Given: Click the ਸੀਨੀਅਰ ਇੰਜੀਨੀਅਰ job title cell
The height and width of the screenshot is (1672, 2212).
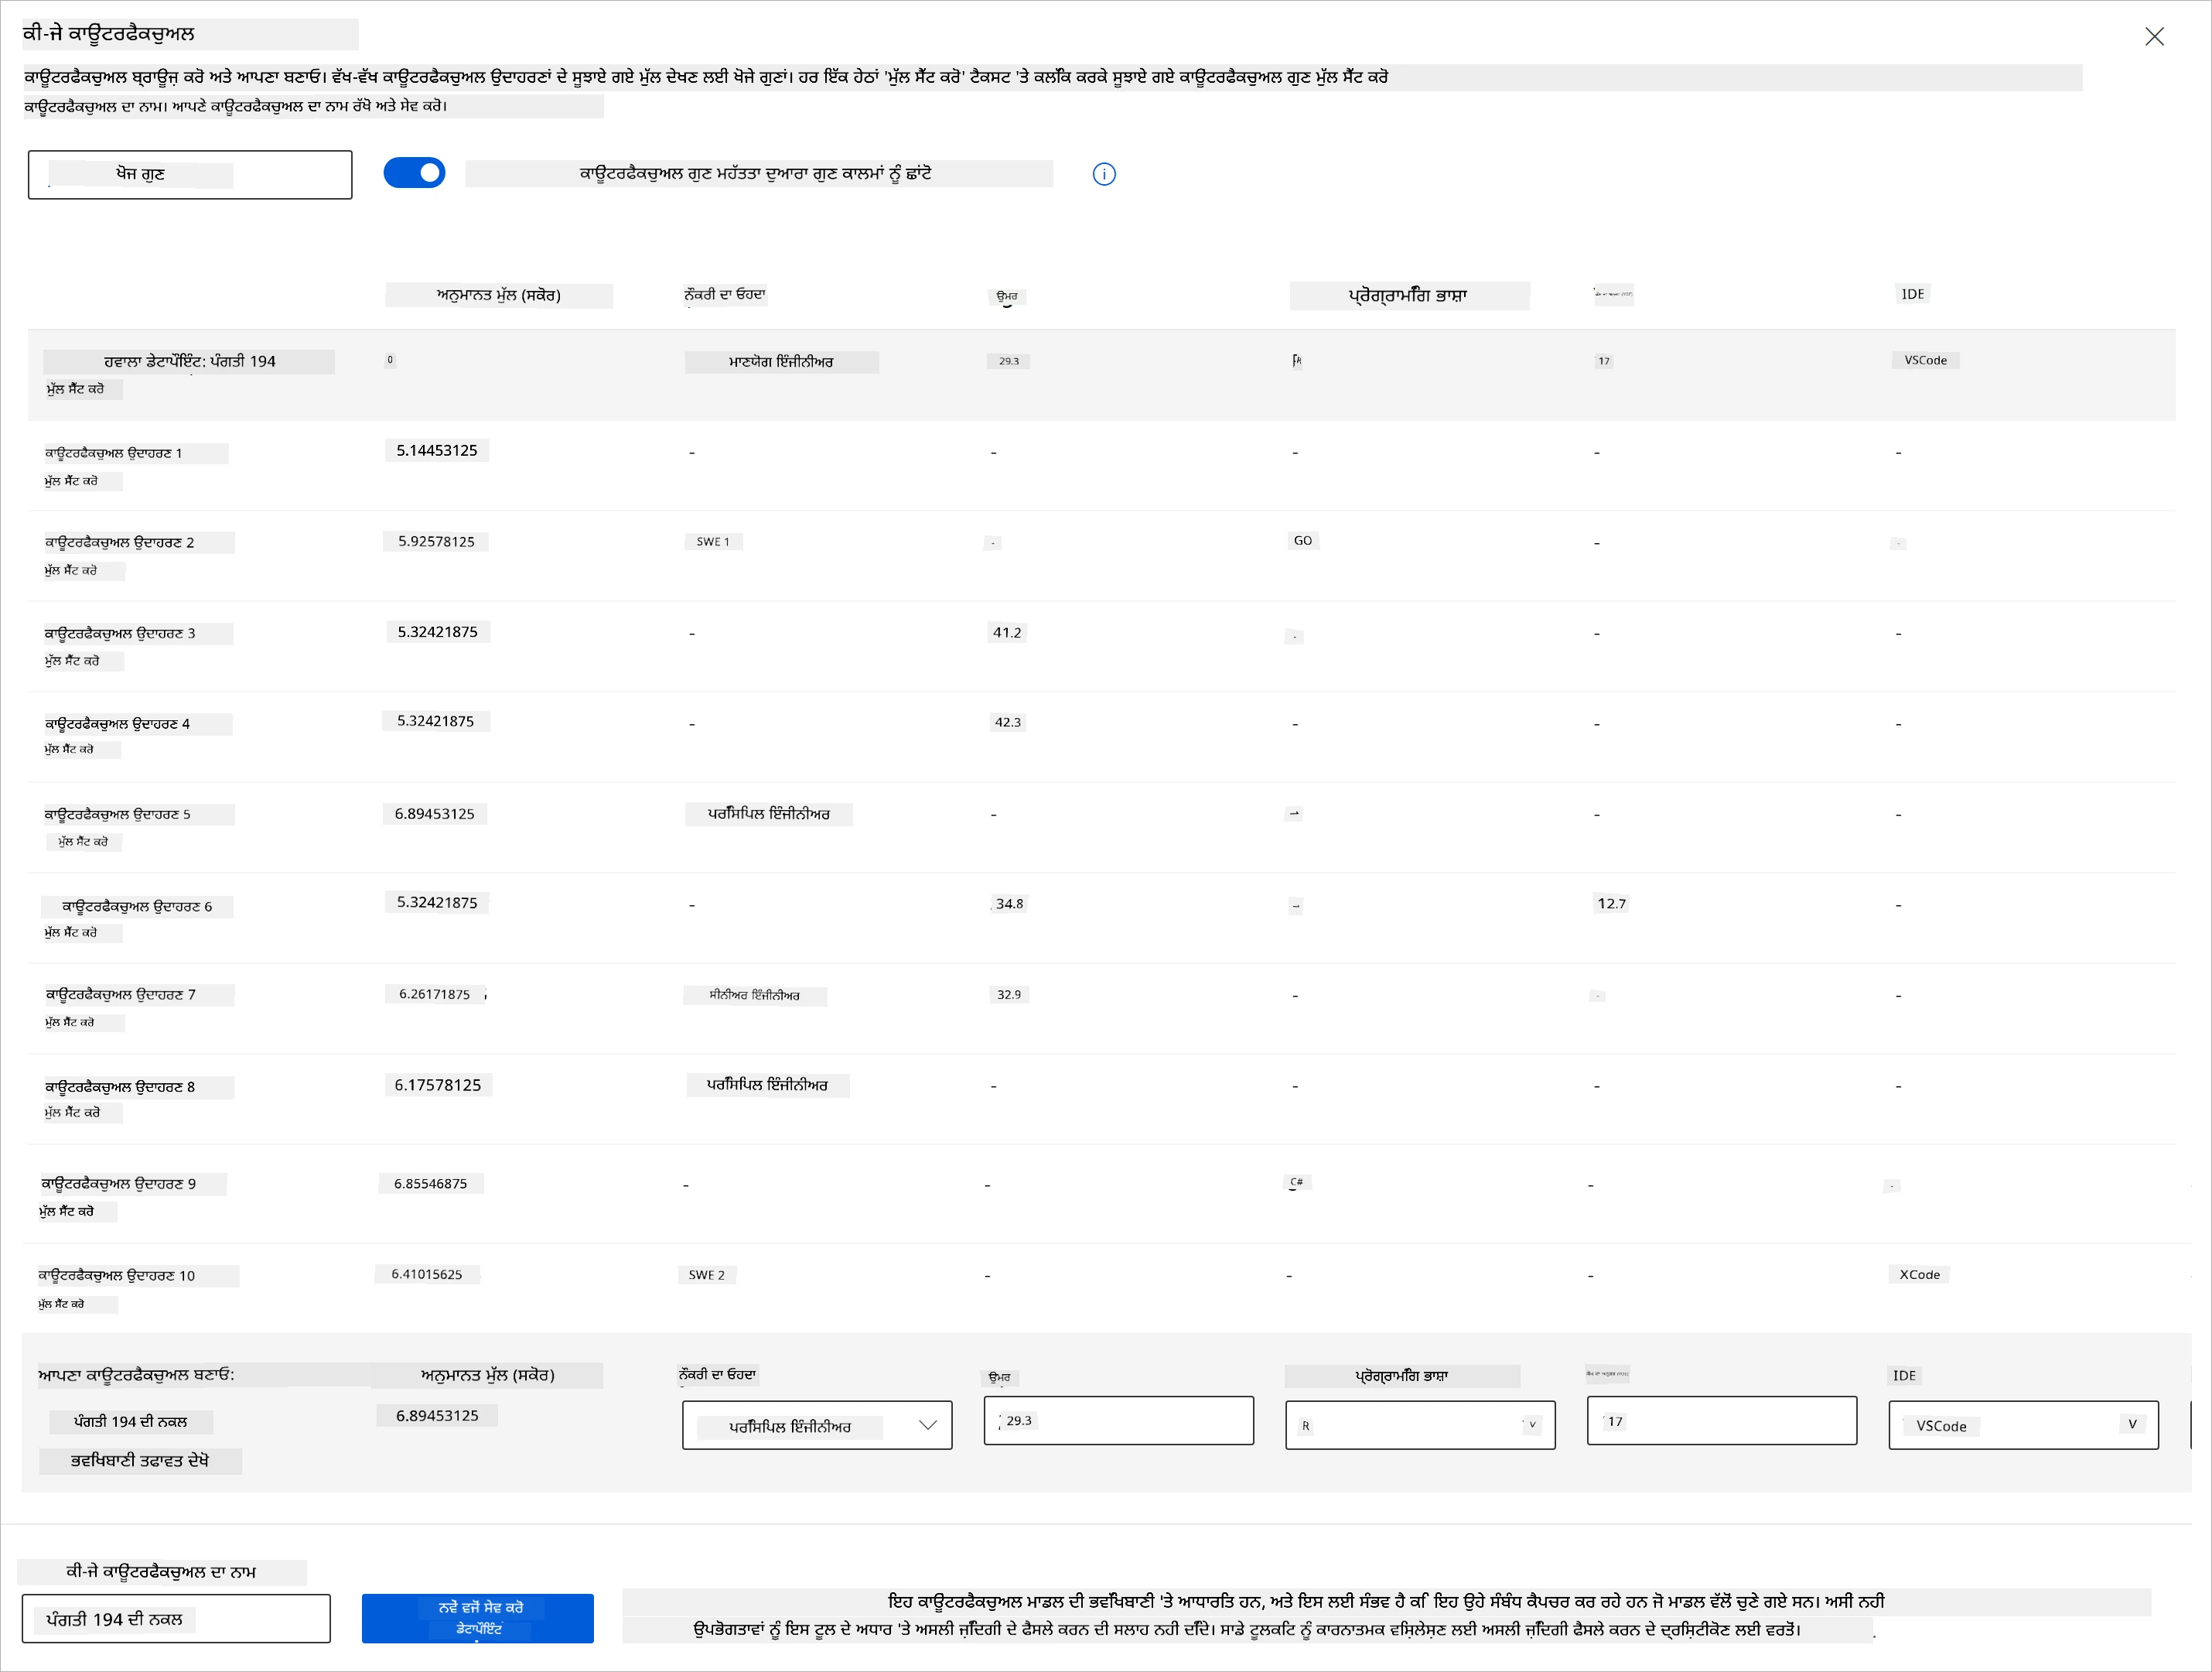Looking at the screenshot, I should pyautogui.click(x=755, y=996).
